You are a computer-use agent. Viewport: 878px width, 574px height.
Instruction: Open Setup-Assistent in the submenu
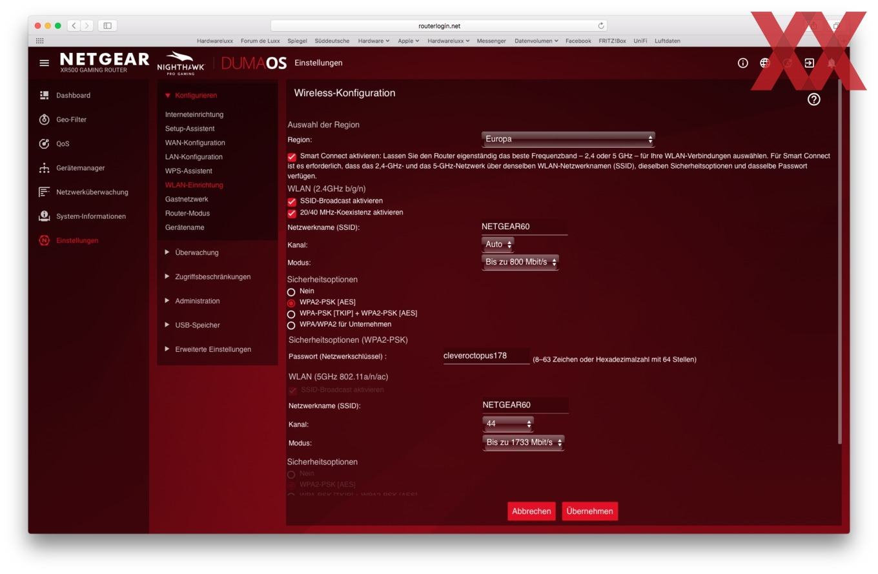pyautogui.click(x=190, y=128)
